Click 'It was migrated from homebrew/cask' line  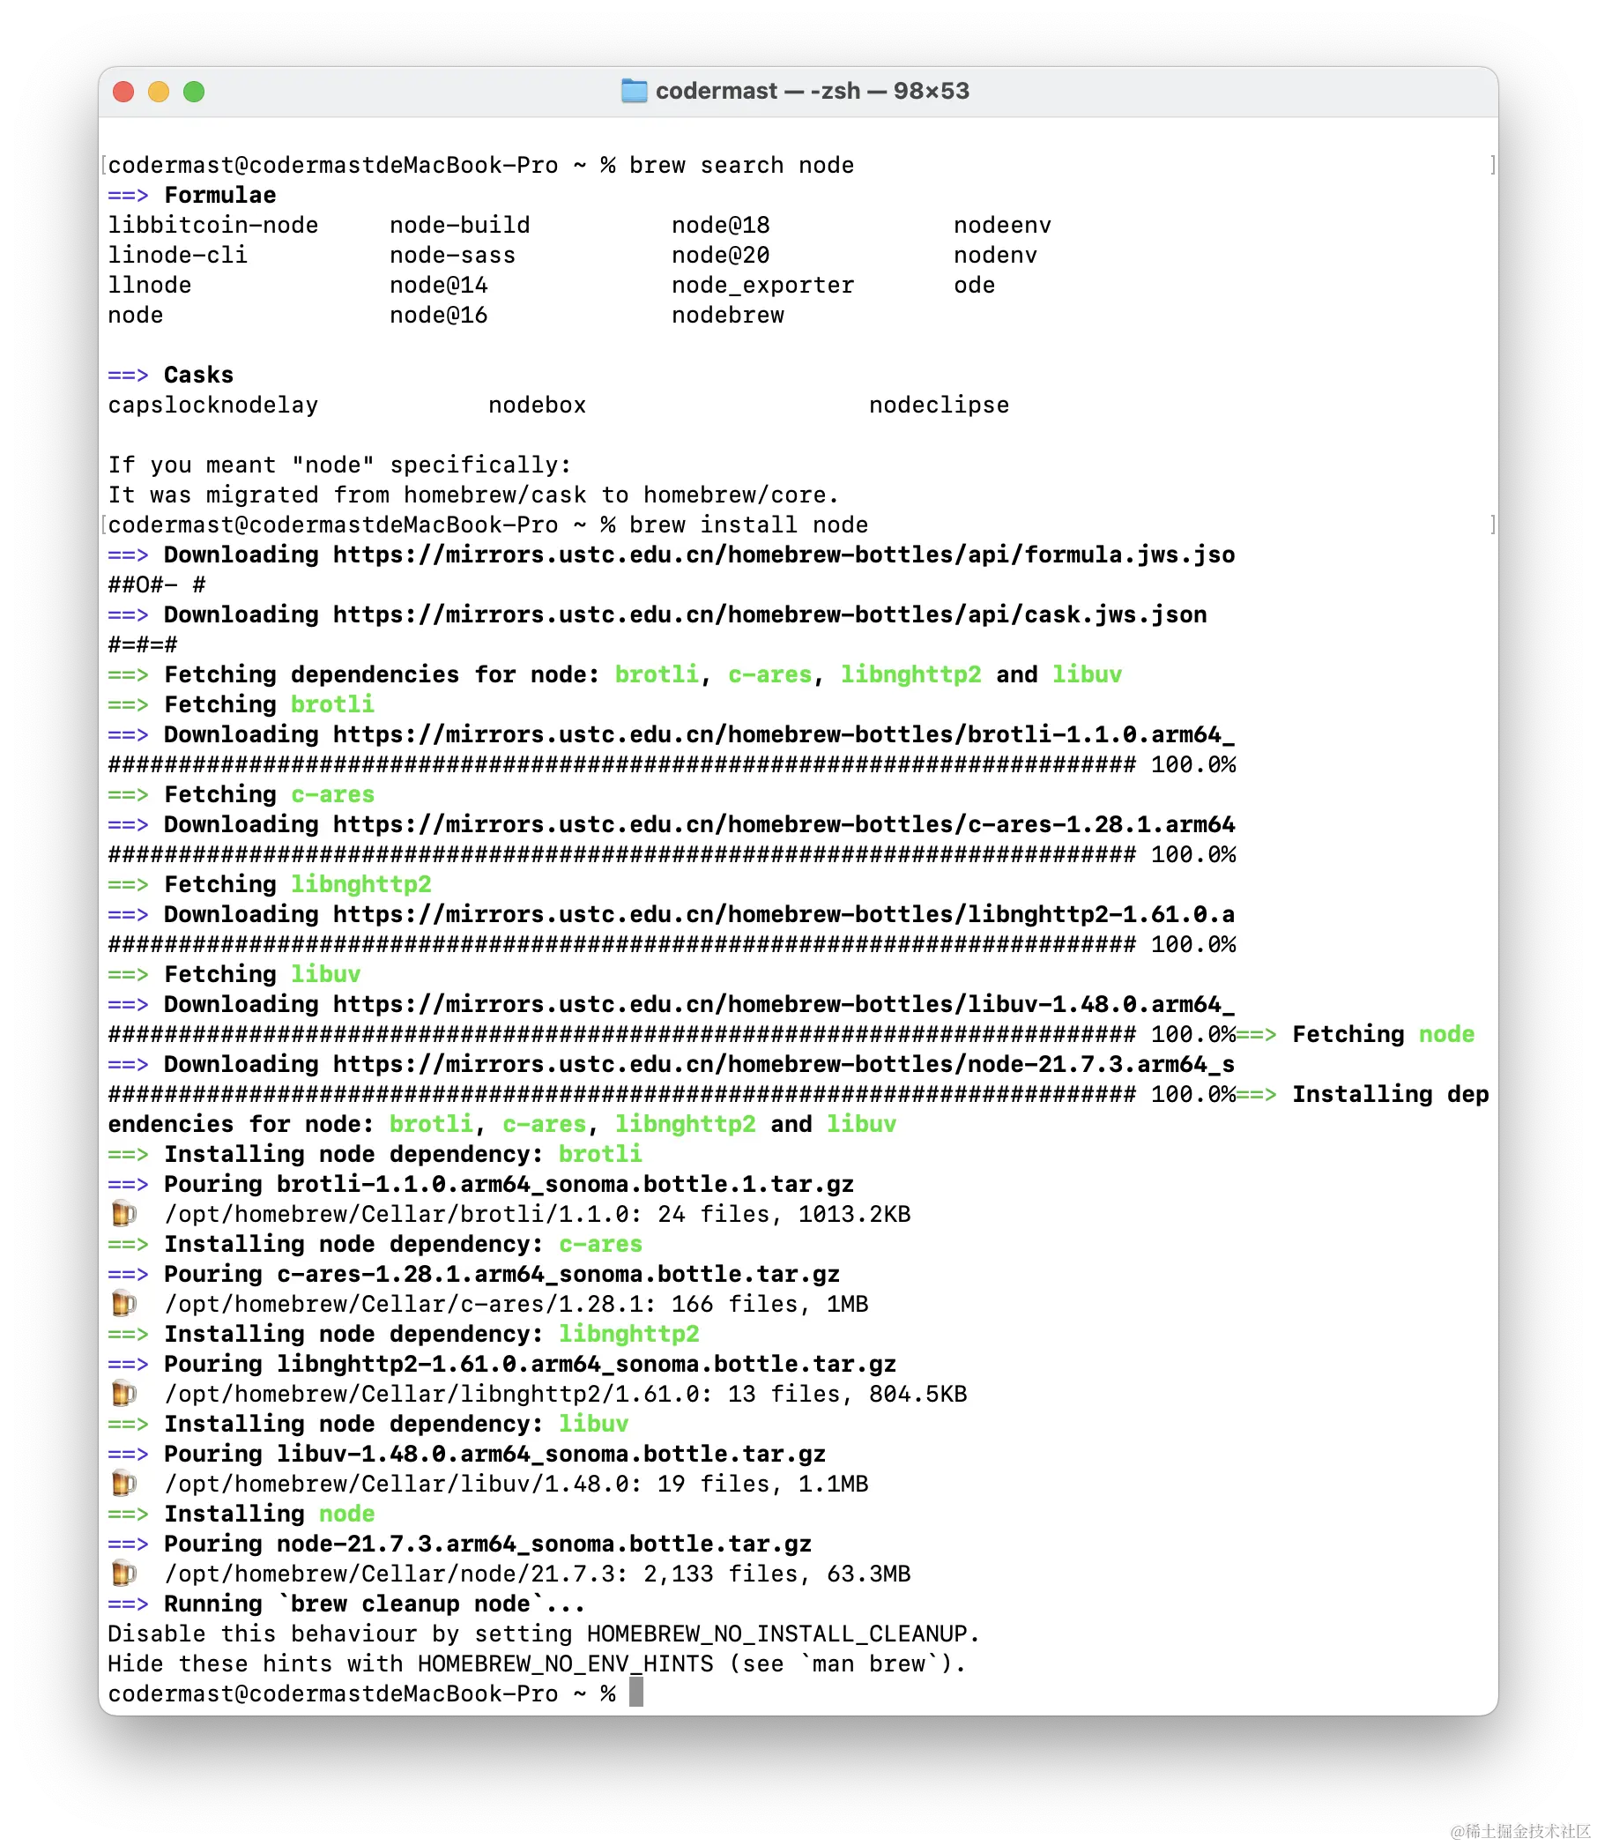(x=473, y=495)
